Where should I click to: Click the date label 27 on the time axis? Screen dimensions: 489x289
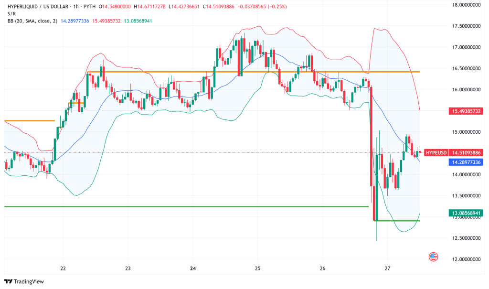tap(387, 268)
